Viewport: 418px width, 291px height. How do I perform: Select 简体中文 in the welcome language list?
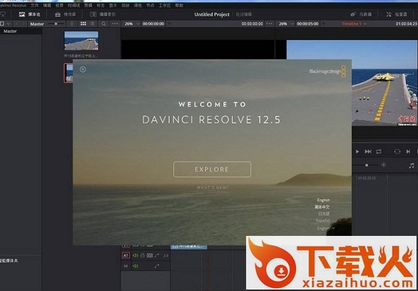322,207
